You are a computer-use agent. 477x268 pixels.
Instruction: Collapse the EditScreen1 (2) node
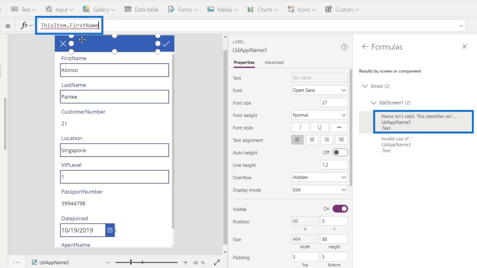[374, 103]
